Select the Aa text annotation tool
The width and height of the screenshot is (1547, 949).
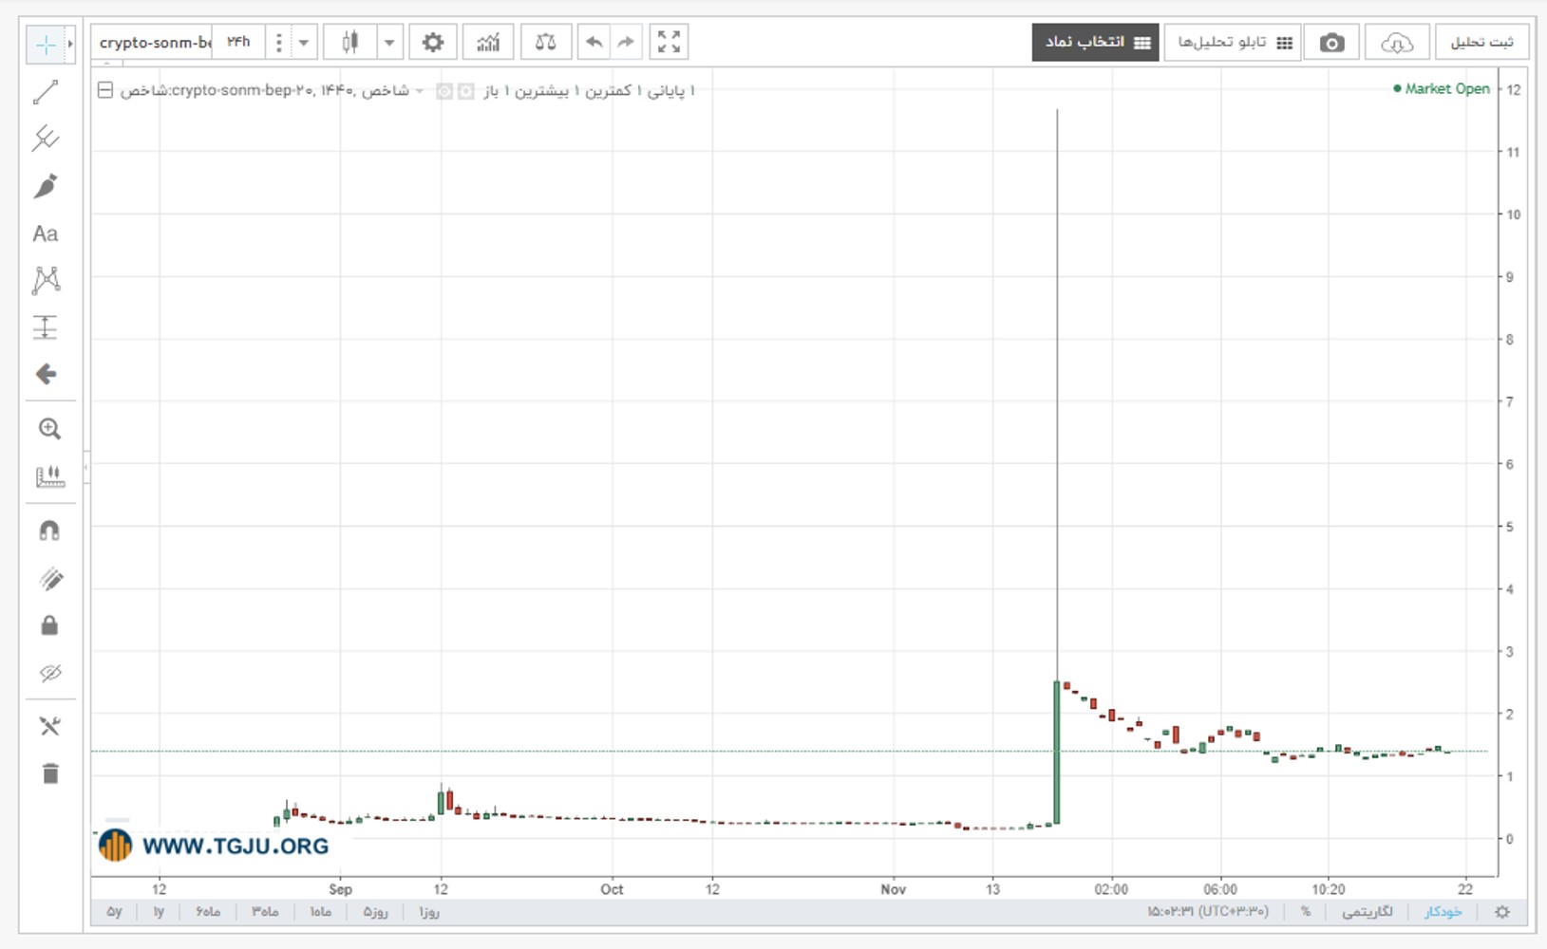click(x=46, y=233)
